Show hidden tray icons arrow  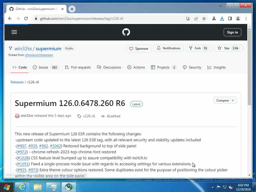(x=212, y=187)
